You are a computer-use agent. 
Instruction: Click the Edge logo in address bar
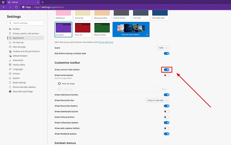(23, 7)
